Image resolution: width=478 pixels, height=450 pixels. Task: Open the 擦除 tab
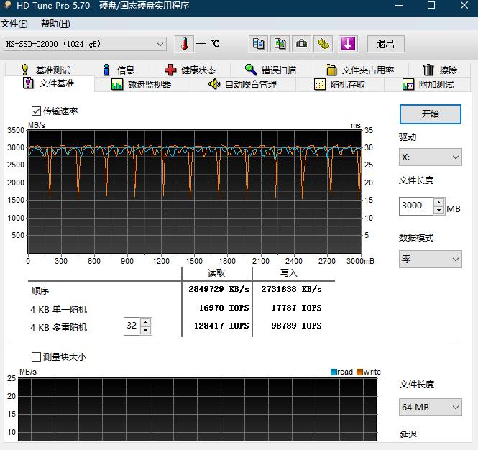[440, 70]
